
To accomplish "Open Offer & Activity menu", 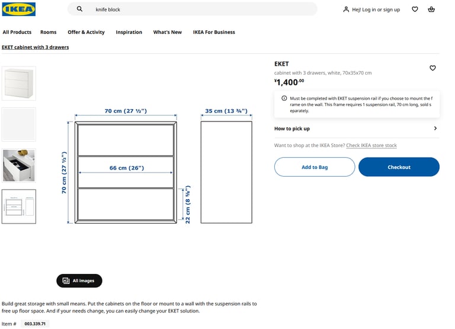I will (86, 32).
